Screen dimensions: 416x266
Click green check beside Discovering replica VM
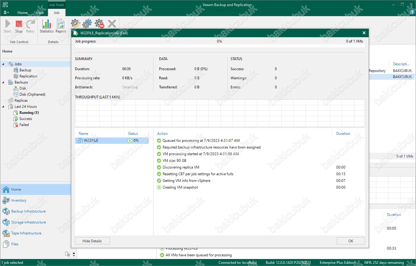159,167
